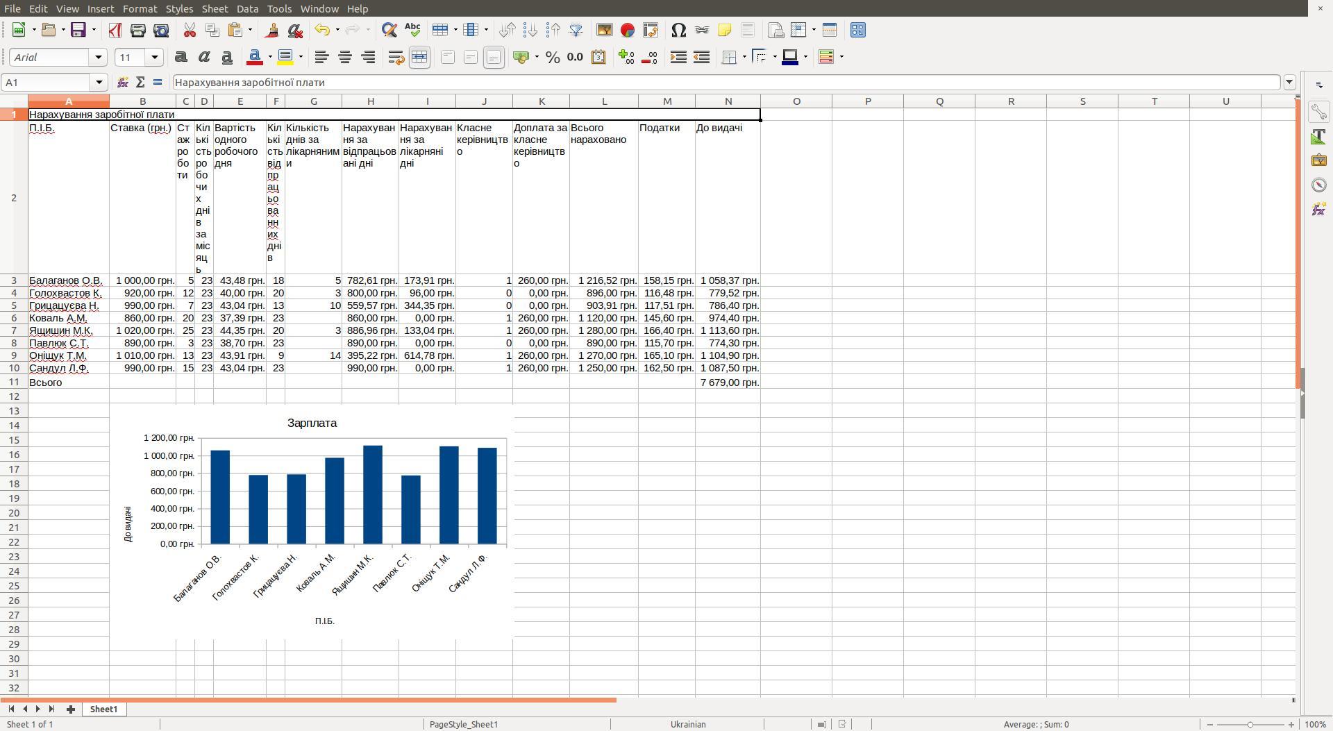Screen dimensions: 1333x731
Task: Adjust the zoom slider
Action: (1250, 725)
